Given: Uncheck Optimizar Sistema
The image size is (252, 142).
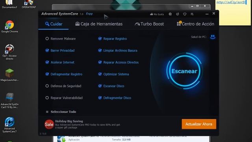Looking at the screenshot, I should pos(100,74).
